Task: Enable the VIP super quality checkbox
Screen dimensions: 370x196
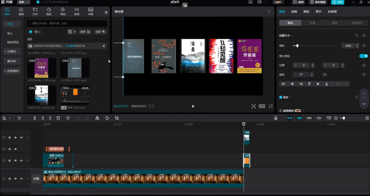Action: [281, 111]
